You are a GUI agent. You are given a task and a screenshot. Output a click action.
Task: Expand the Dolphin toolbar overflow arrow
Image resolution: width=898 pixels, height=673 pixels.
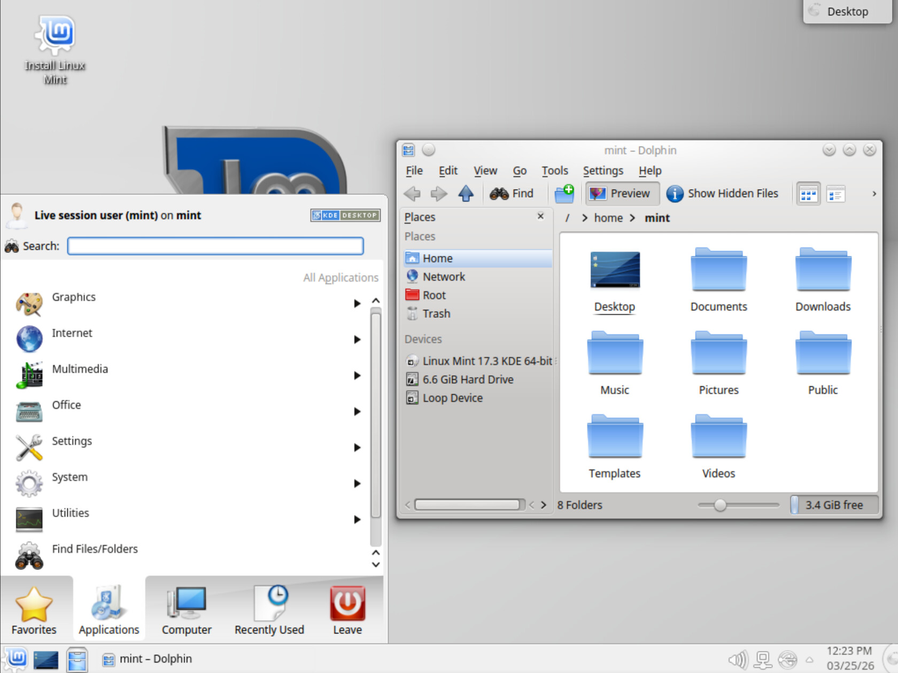(874, 193)
